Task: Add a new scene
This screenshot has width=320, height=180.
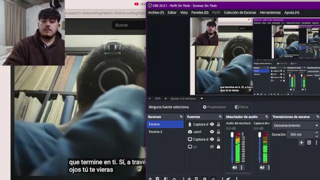Action: click(x=150, y=178)
